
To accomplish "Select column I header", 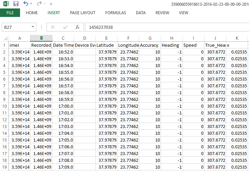I will [x=194, y=38].
